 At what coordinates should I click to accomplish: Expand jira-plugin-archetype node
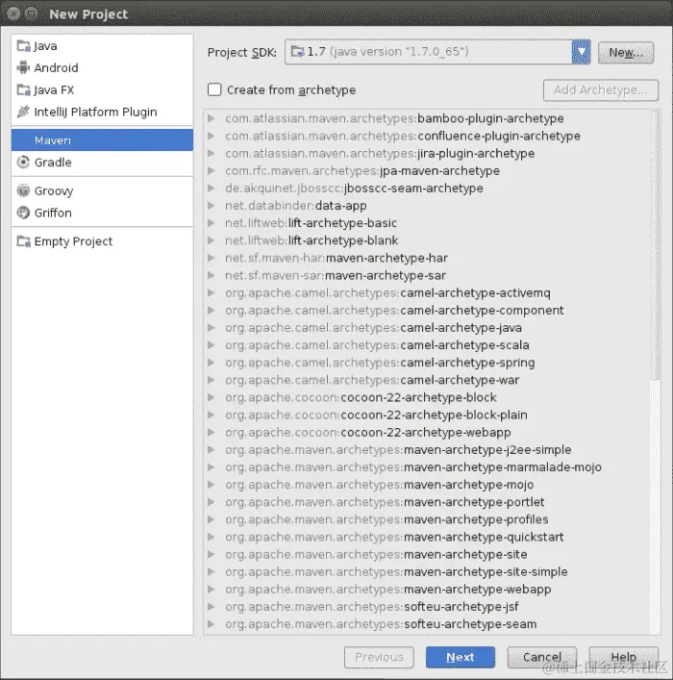point(212,153)
